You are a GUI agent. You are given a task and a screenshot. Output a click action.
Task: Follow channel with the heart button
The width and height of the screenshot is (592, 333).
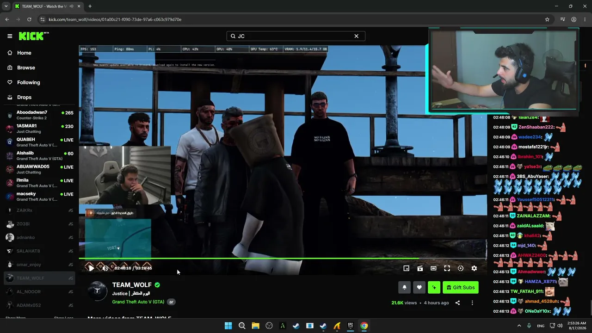(419, 288)
